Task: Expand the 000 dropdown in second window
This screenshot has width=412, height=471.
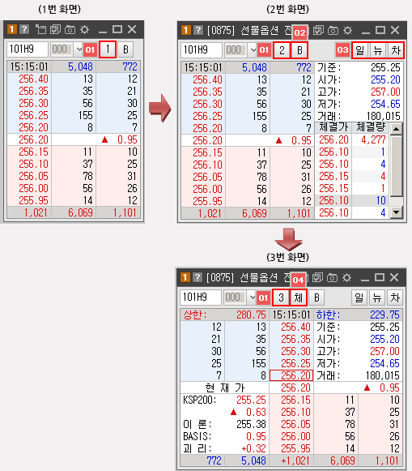Action: [x=253, y=50]
